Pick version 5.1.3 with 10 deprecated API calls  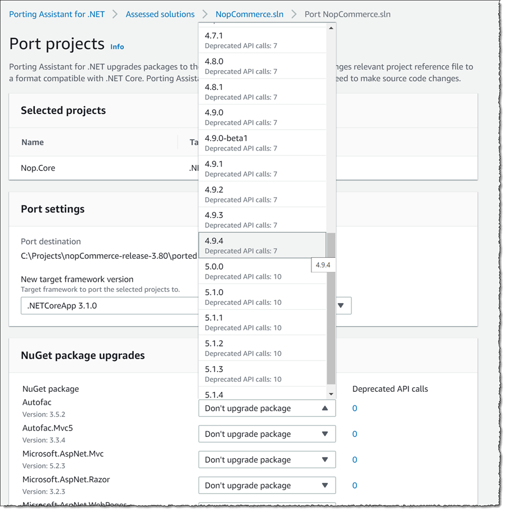coord(262,373)
